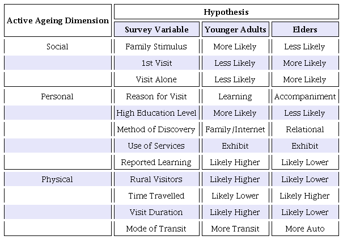
Task: Click the Family Stimulus cell
Action: 156,47
